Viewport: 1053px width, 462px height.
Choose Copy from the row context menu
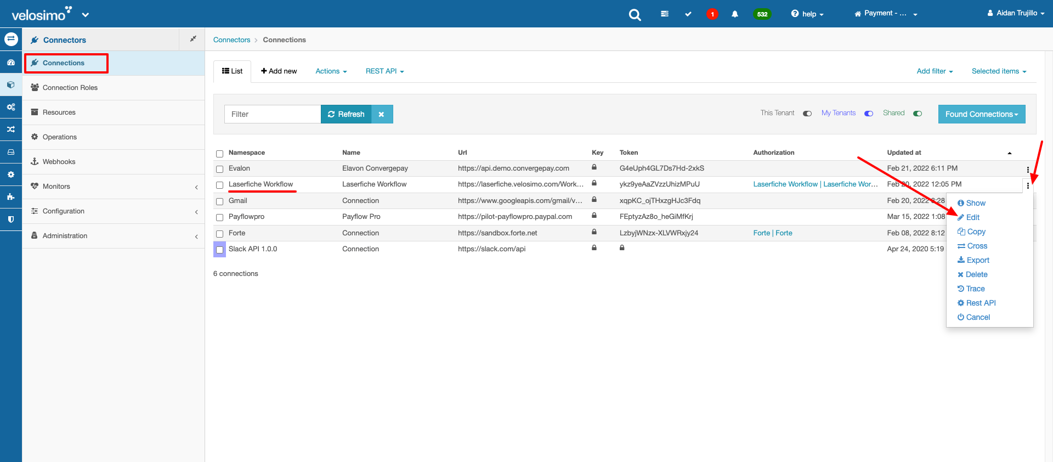971,232
